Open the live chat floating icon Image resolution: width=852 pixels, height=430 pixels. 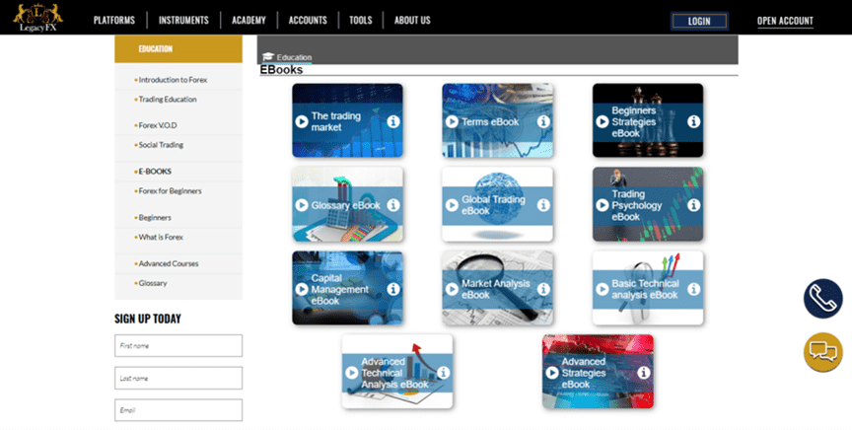(823, 352)
